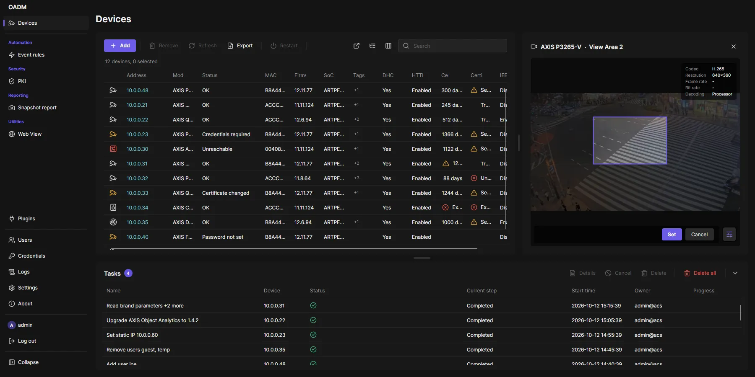Cancel the view area edit
Image resolution: width=755 pixels, height=377 pixels.
[x=699, y=234]
